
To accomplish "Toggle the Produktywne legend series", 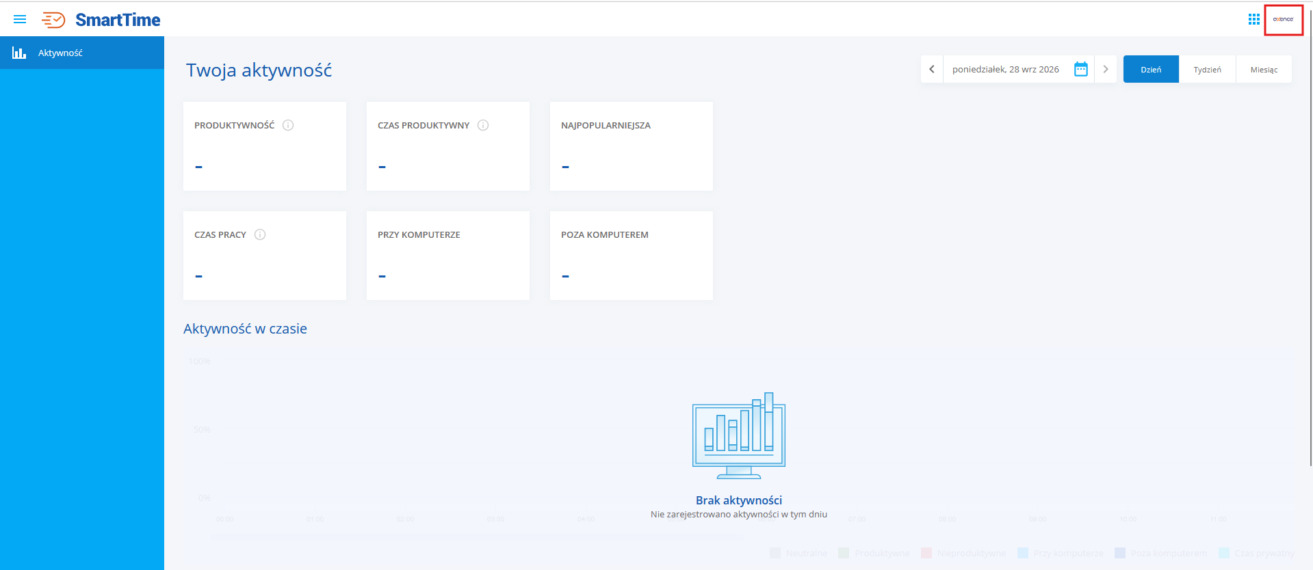I will pos(874,553).
